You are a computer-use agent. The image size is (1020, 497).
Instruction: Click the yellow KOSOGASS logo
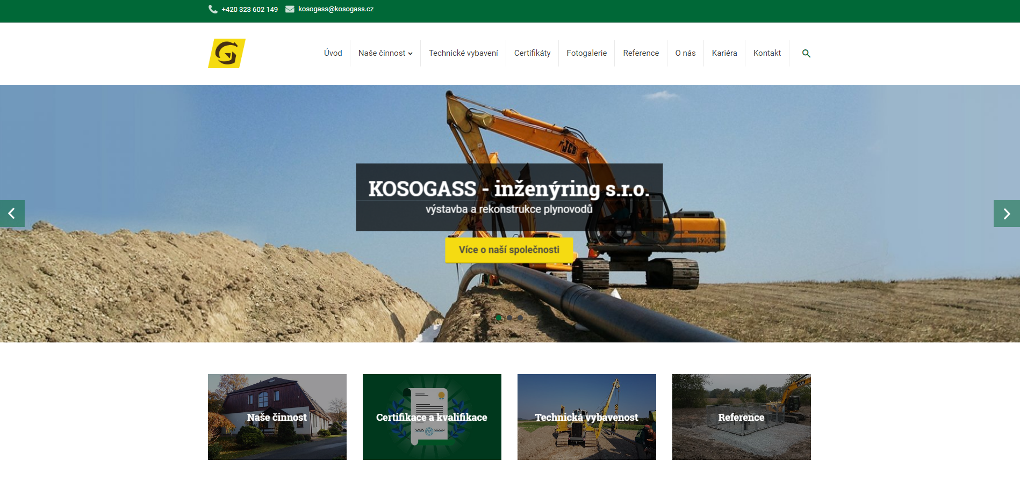pos(227,53)
